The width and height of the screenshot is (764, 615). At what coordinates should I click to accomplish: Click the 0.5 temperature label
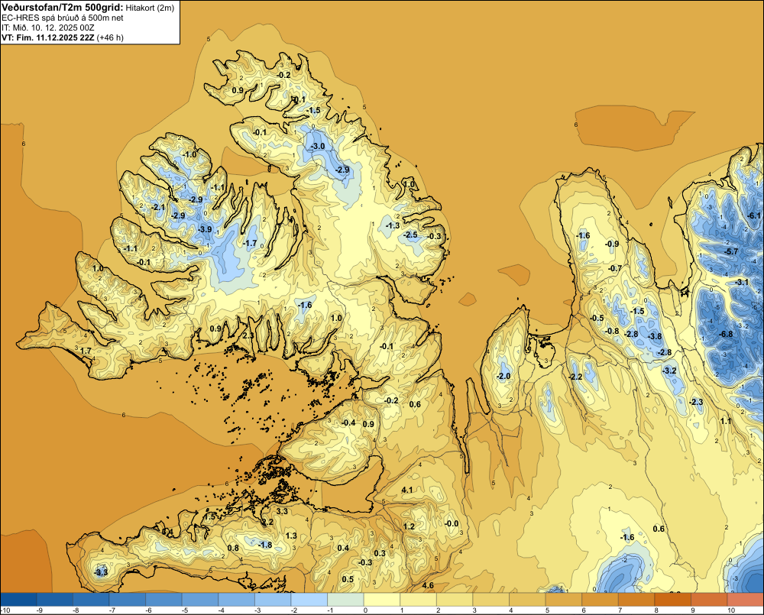click(348, 579)
